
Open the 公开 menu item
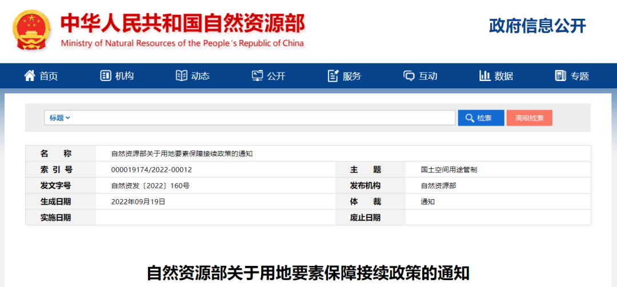(276, 76)
